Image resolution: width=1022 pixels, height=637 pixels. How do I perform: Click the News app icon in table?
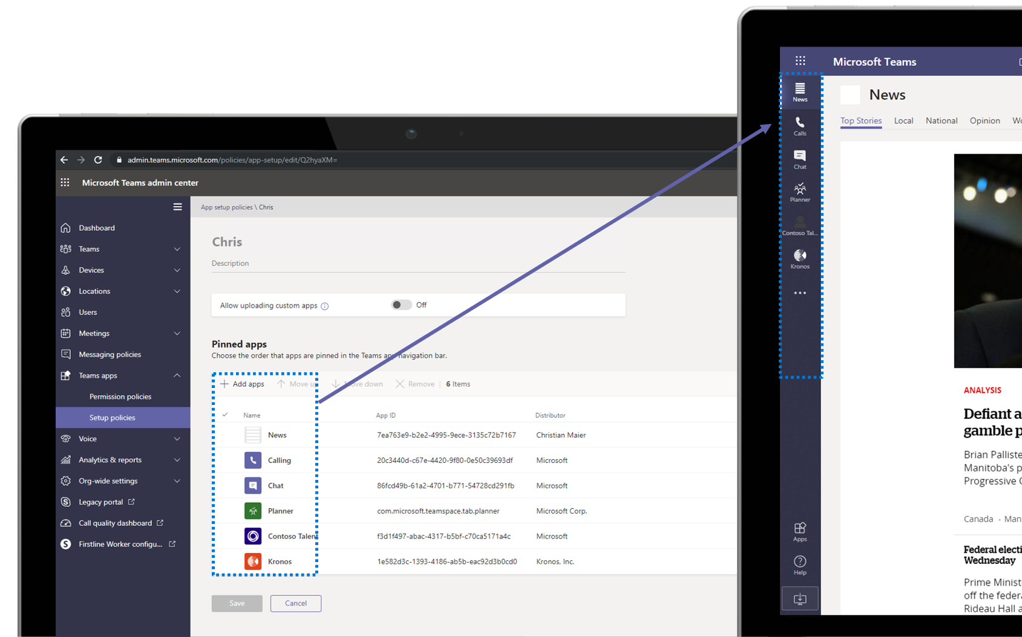[x=253, y=435]
